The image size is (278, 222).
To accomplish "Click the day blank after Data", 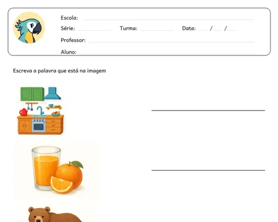I will [203, 30].
